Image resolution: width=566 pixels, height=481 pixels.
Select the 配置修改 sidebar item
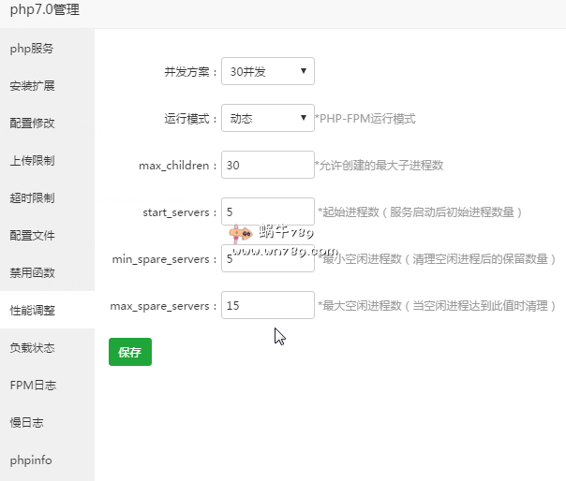click(32, 124)
